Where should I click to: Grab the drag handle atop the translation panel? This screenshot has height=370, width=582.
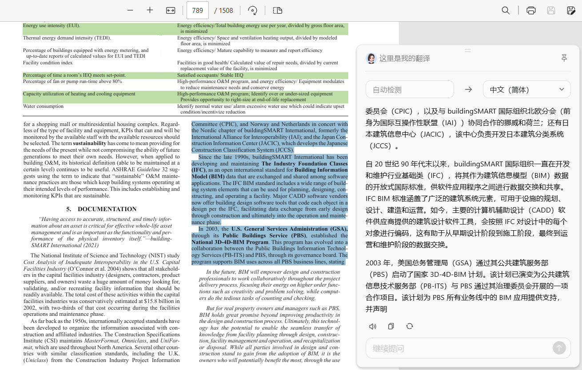pos(467,51)
